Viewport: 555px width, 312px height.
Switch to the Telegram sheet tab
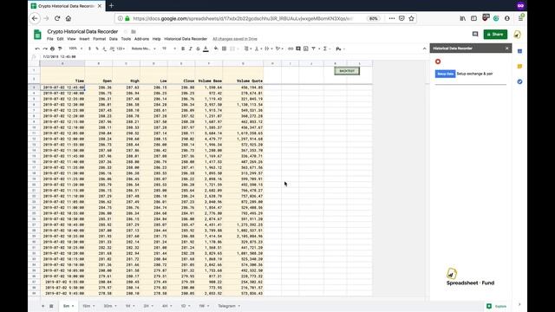229,306
